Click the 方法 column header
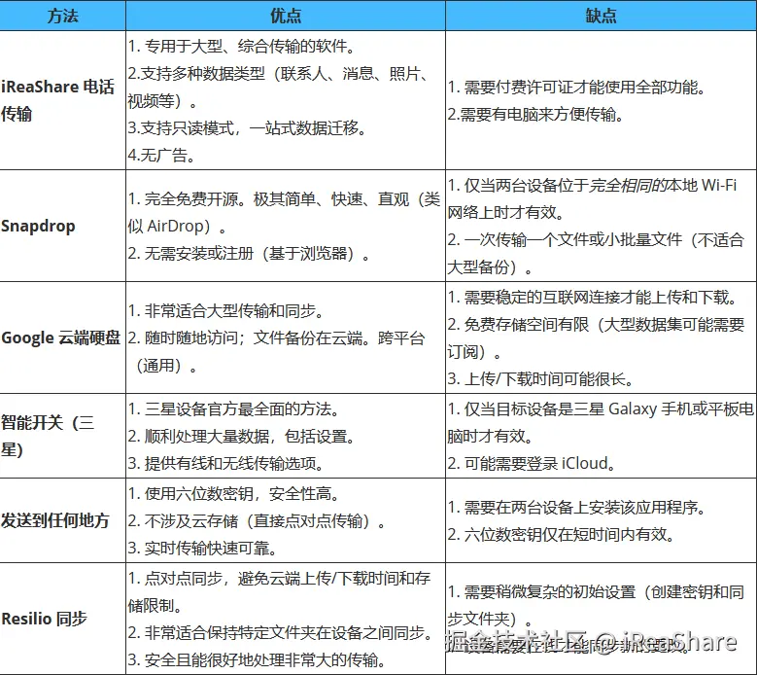The height and width of the screenshot is (675, 757). [x=63, y=16]
